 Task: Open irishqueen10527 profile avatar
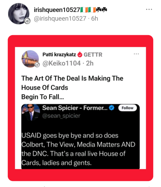pyautogui.click(x=19, y=14)
